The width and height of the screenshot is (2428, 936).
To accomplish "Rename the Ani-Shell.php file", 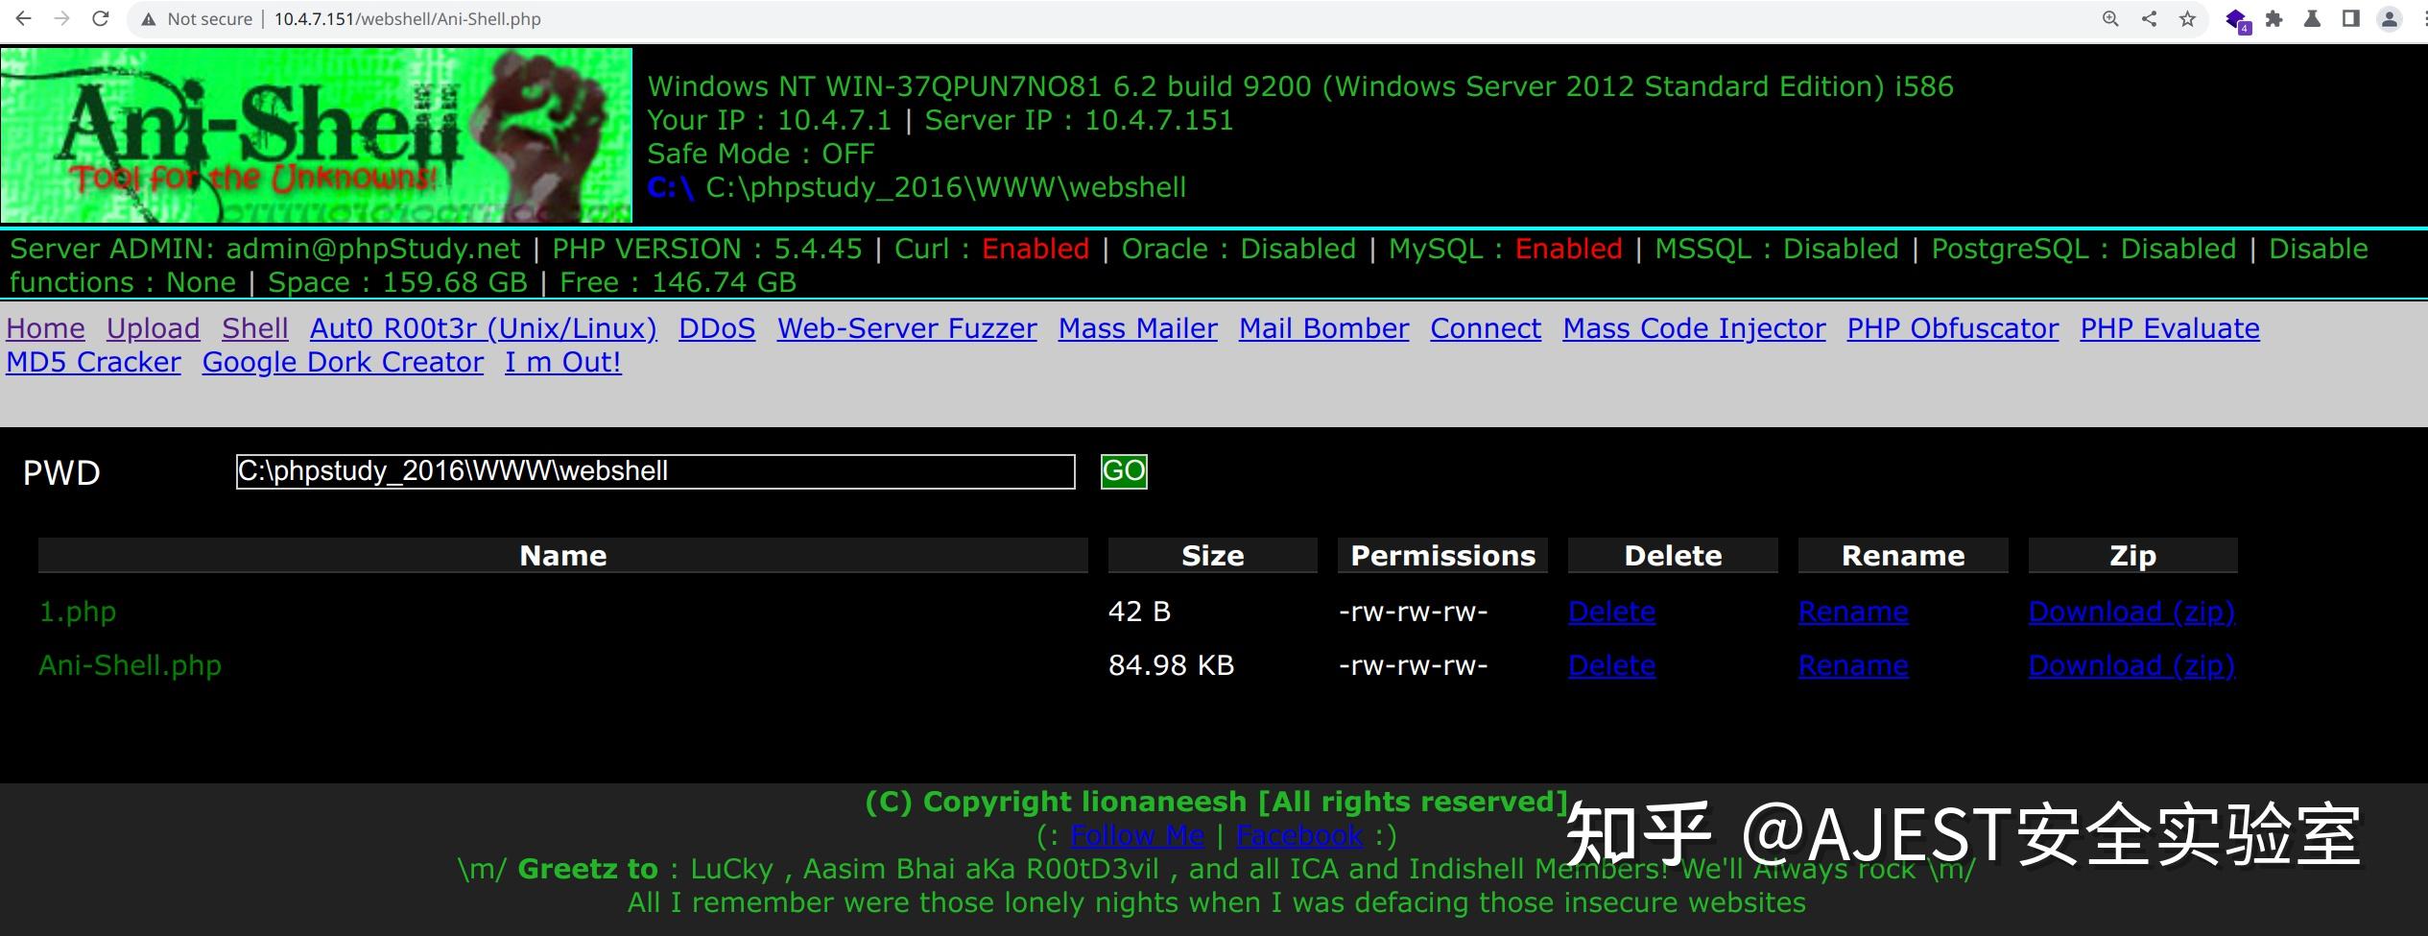I will [x=1853, y=665].
